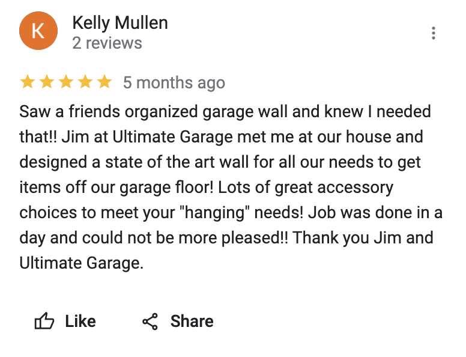
Task: Click the phrase "Thank you Jim and"
Action: tap(363, 237)
